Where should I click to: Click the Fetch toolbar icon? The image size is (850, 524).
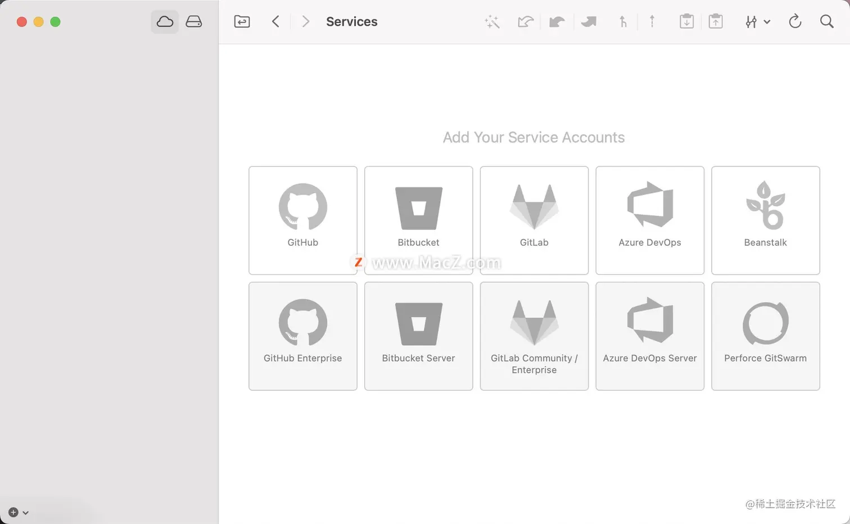click(526, 22)
